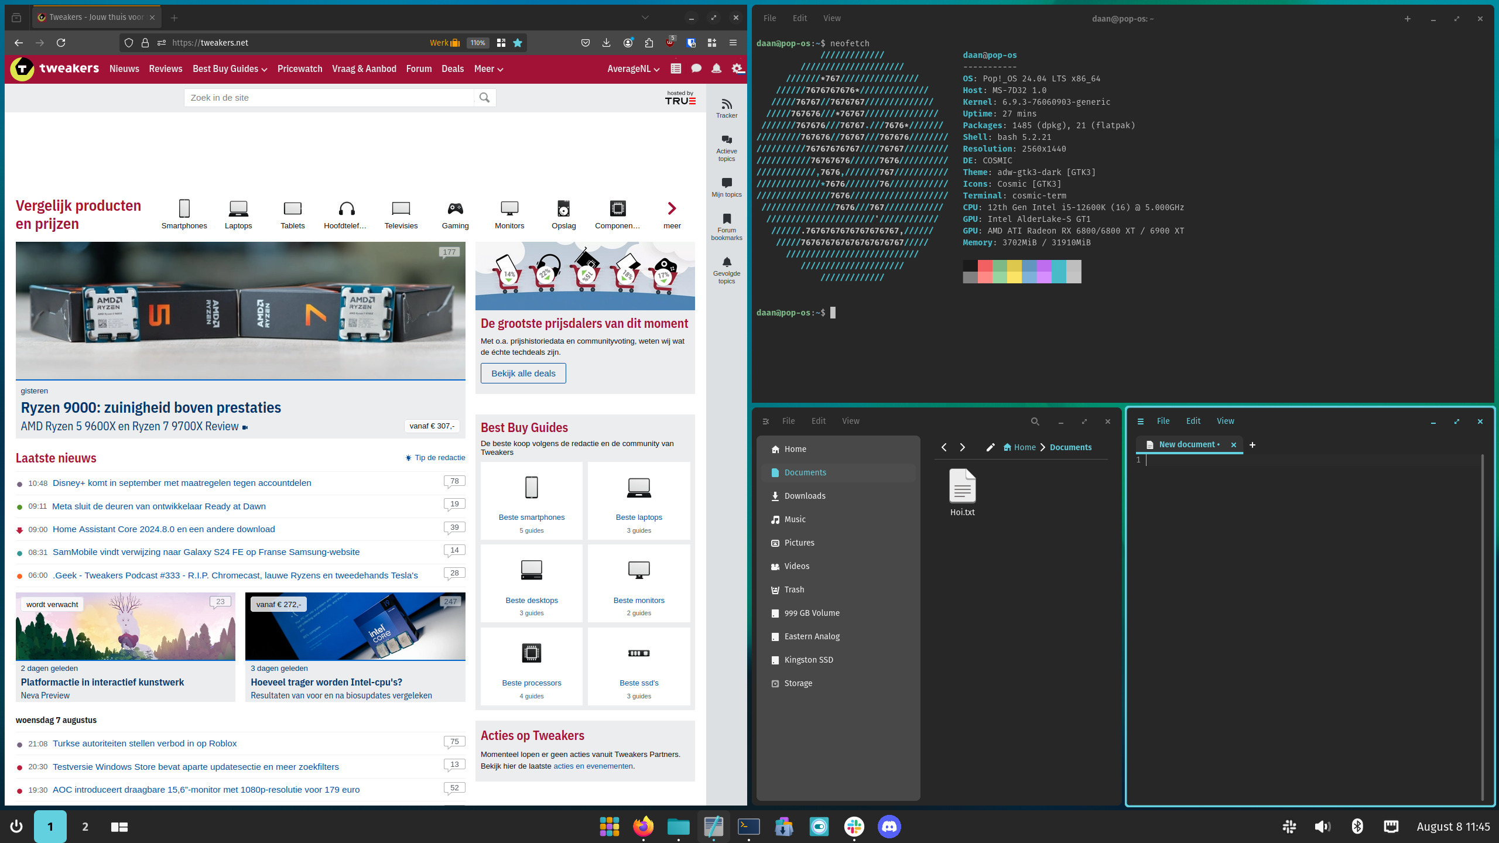The image size is (1499, 843).
Task: Open the Ryzen 9000 review article
Action: tap(150, 407)
